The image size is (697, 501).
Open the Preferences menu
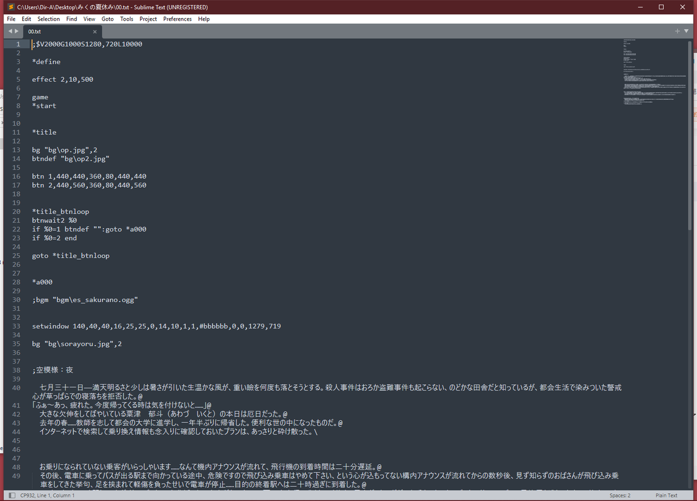177,19
